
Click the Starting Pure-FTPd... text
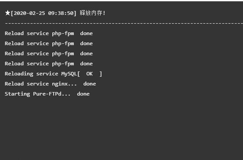coord(37,94)
